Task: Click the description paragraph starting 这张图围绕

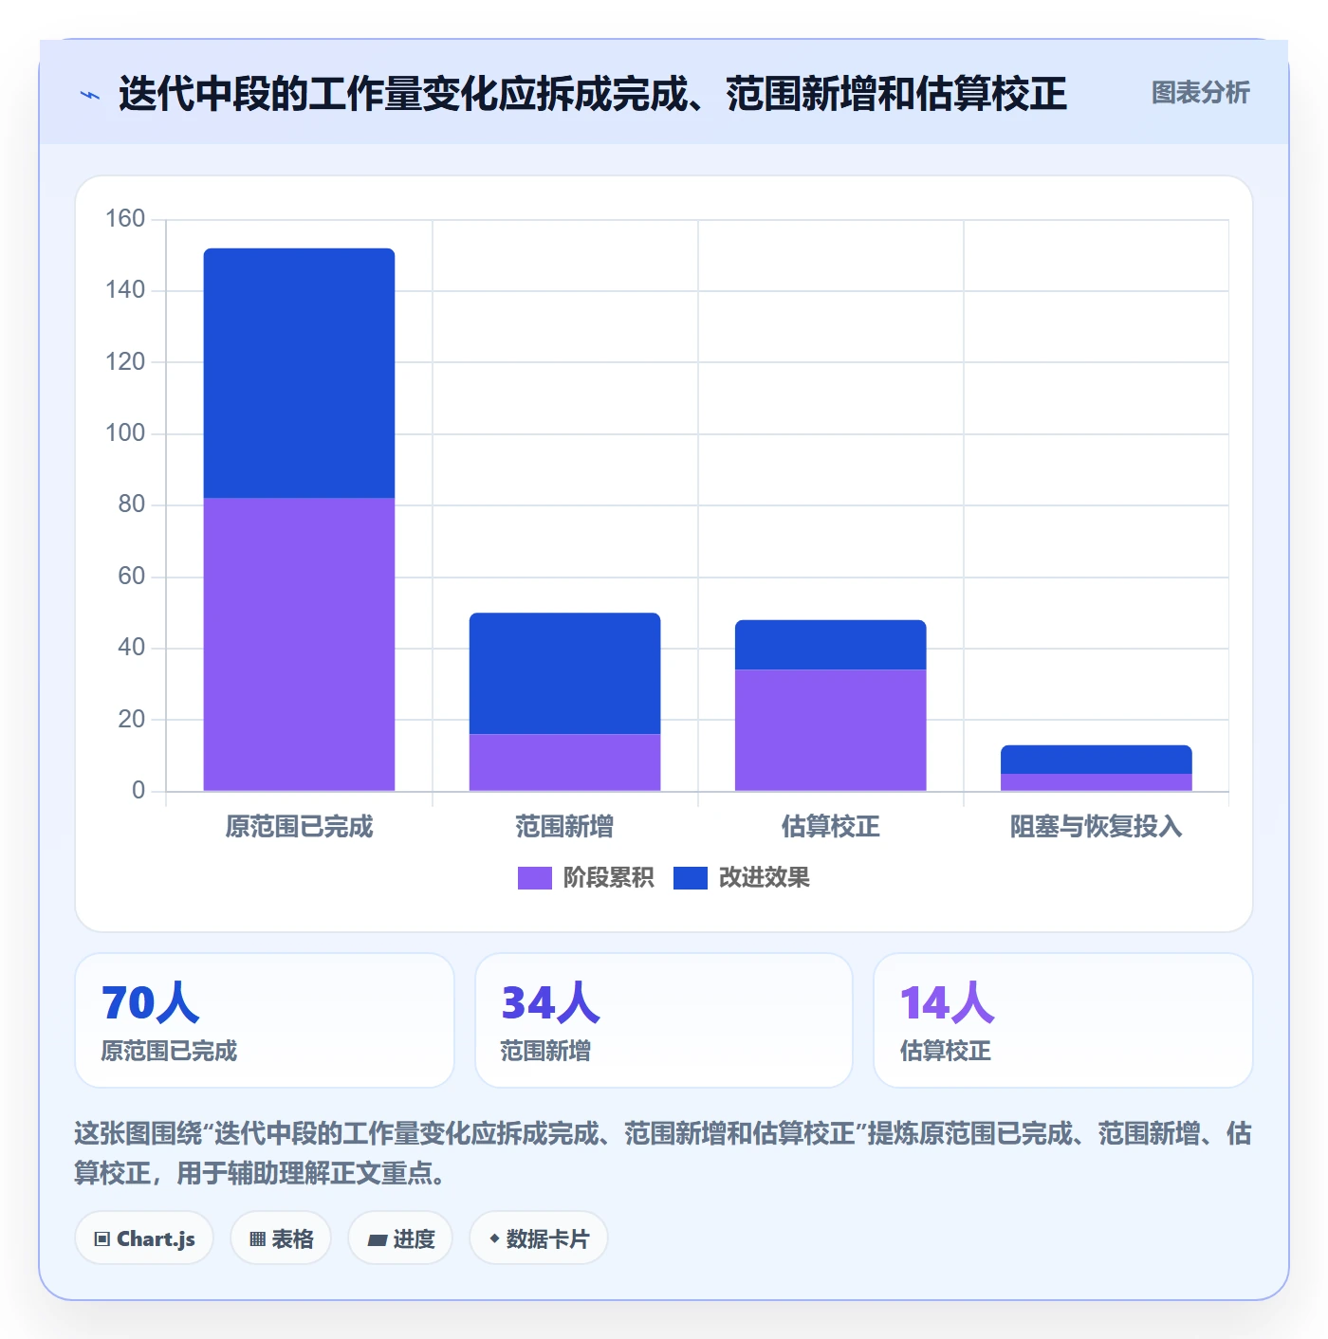Action: (663, 1153)
